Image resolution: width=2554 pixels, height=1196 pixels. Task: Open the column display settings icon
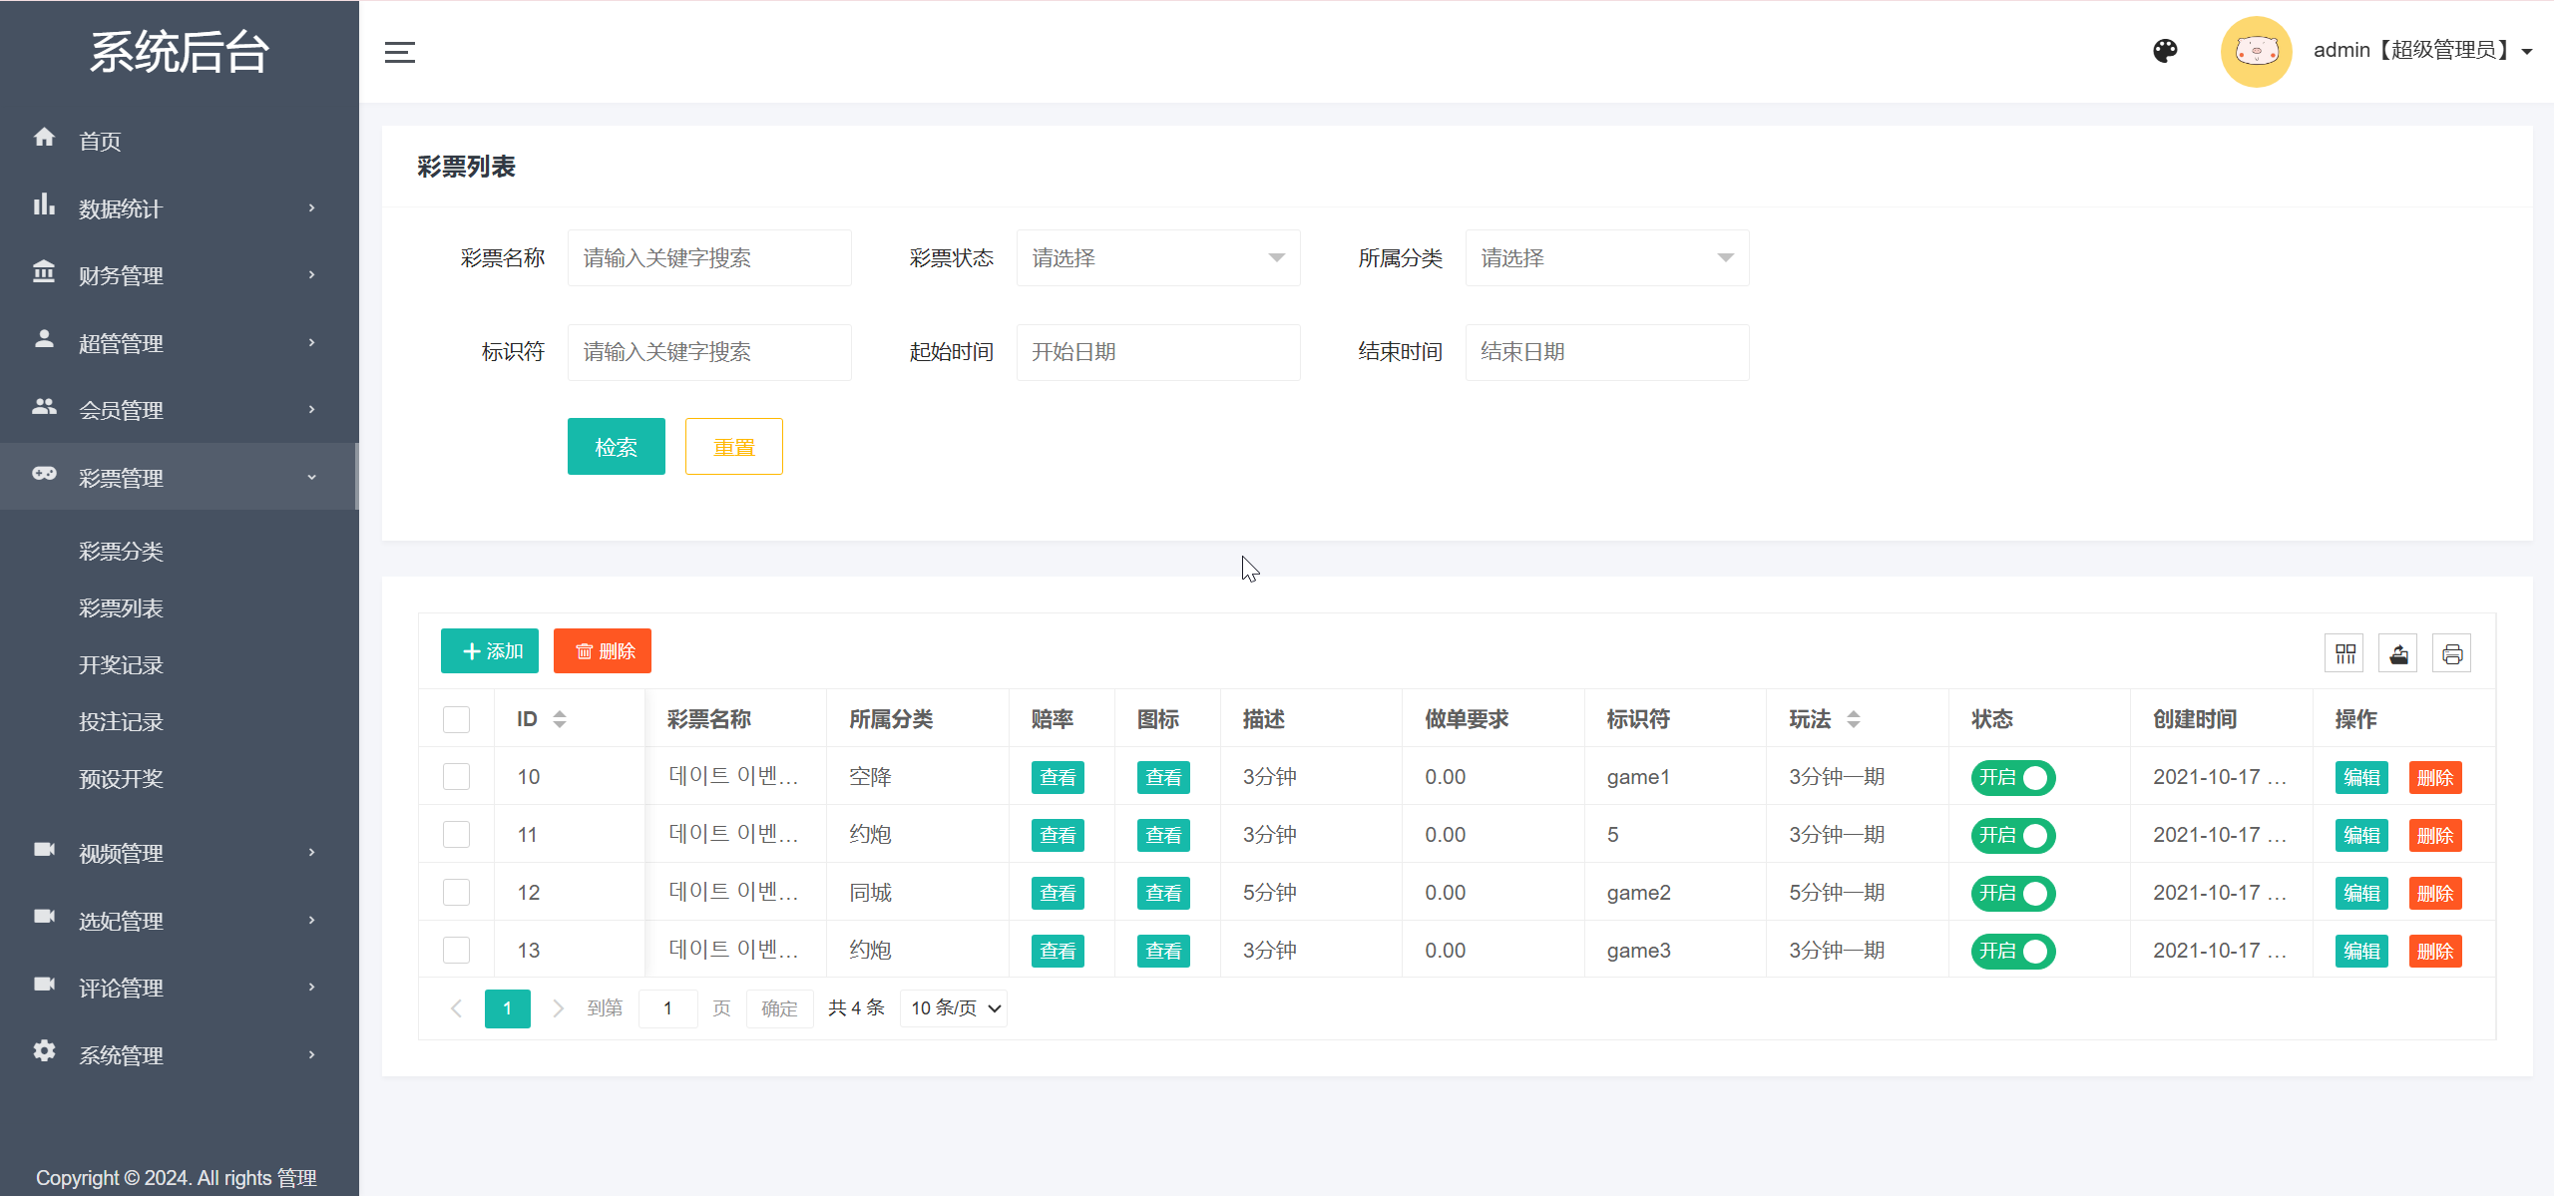[2345, 652]
